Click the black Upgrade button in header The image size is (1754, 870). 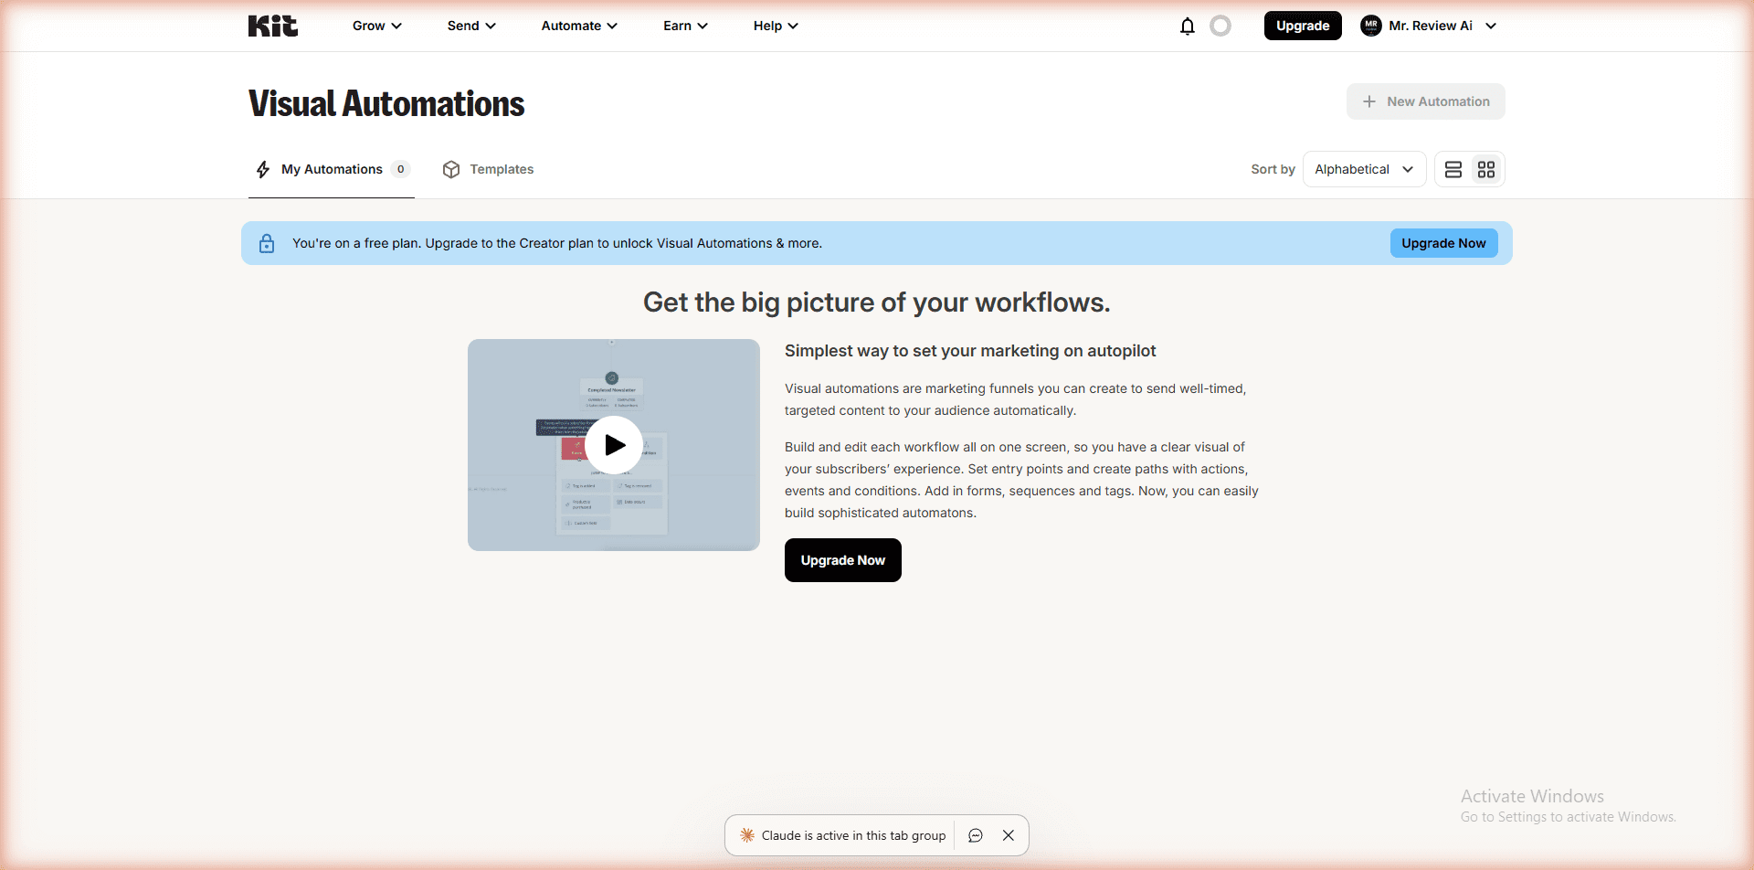point(1303,26)
